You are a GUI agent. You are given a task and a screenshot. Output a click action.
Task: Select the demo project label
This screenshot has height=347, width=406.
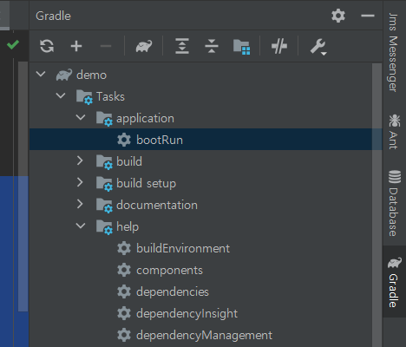pyautogui.click(x=91, y=75)
